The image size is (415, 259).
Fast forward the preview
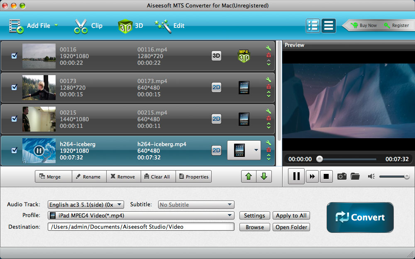coord(312,176)
